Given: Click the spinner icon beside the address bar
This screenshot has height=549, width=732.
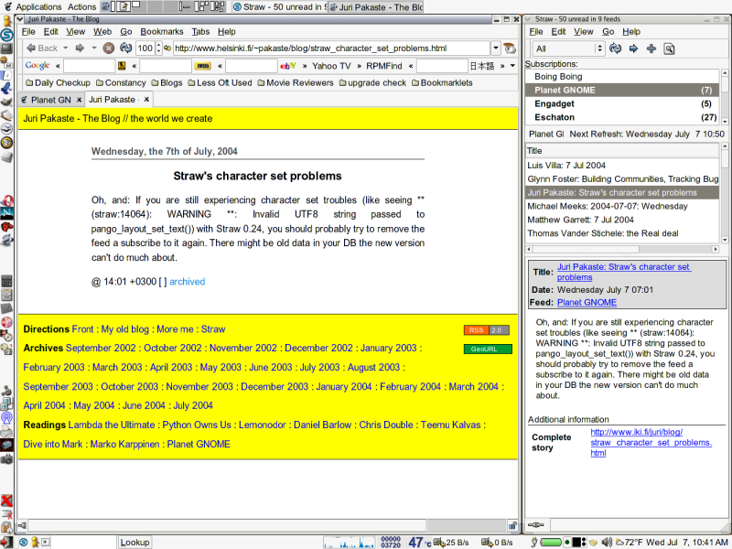Looking at the screenshot, I should click(510, 48).
